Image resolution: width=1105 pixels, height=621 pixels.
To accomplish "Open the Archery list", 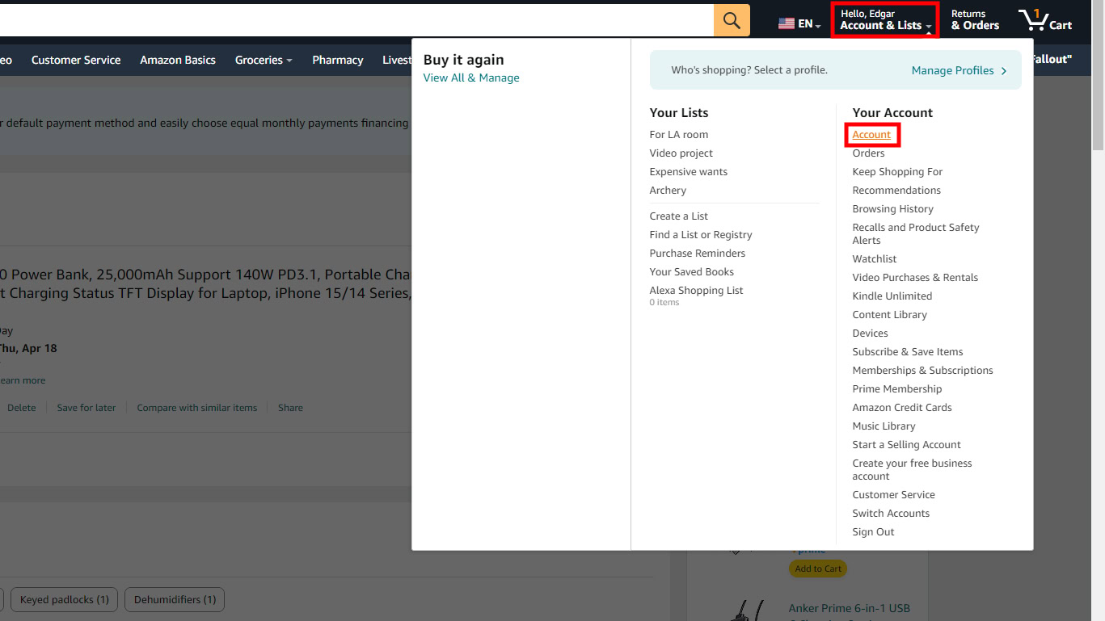I will pyautogui.click(x=668, y=191).
